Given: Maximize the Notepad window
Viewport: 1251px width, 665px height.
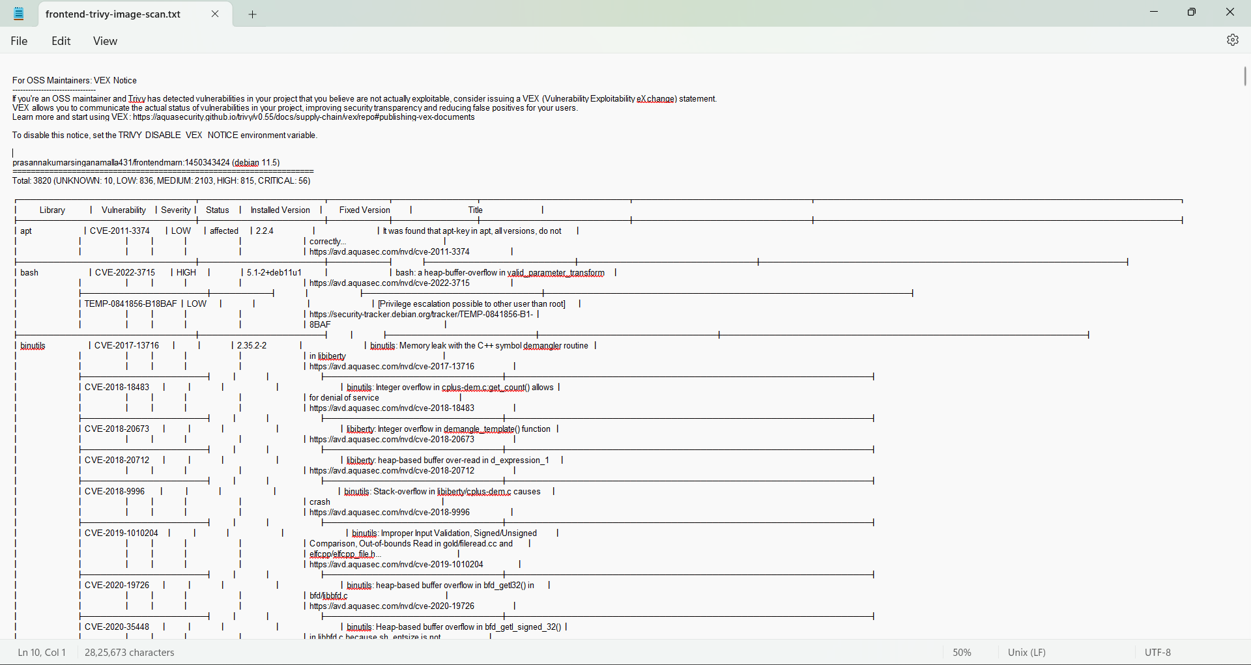Looking at the screenshot, I should pyautogui.click(x=1192, y=12).
